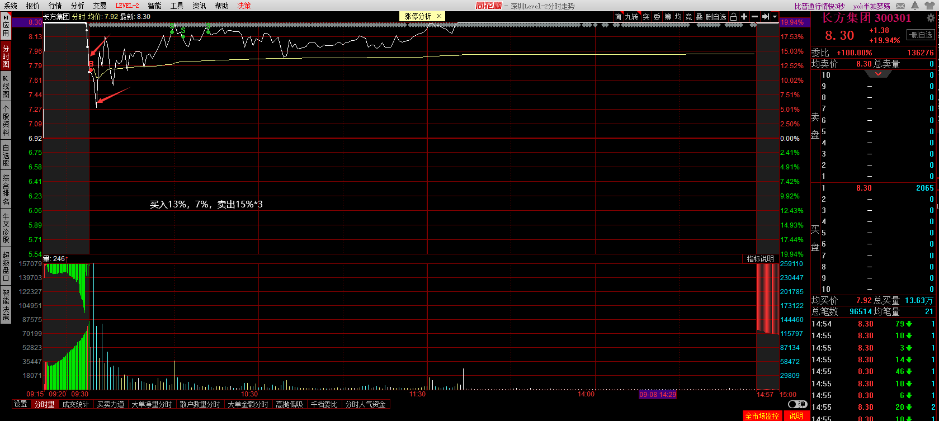This screenshot has width=939, height=421.
Task: Toggle the lock icon in chart toolbar
Action: [x=733, y=17]
